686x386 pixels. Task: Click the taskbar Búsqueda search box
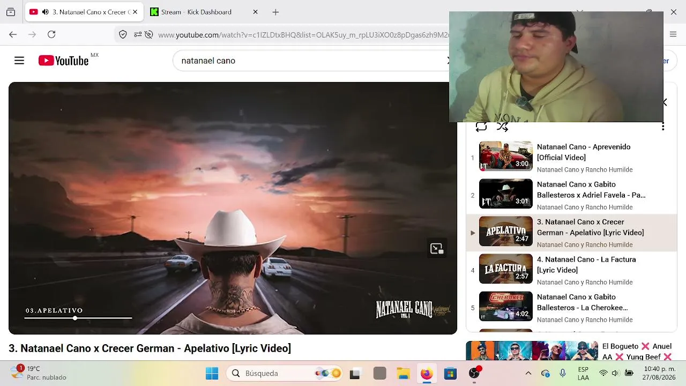click(x=285, y=373)
